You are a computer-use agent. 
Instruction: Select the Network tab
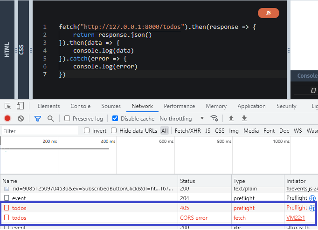(x=142, y=106)
